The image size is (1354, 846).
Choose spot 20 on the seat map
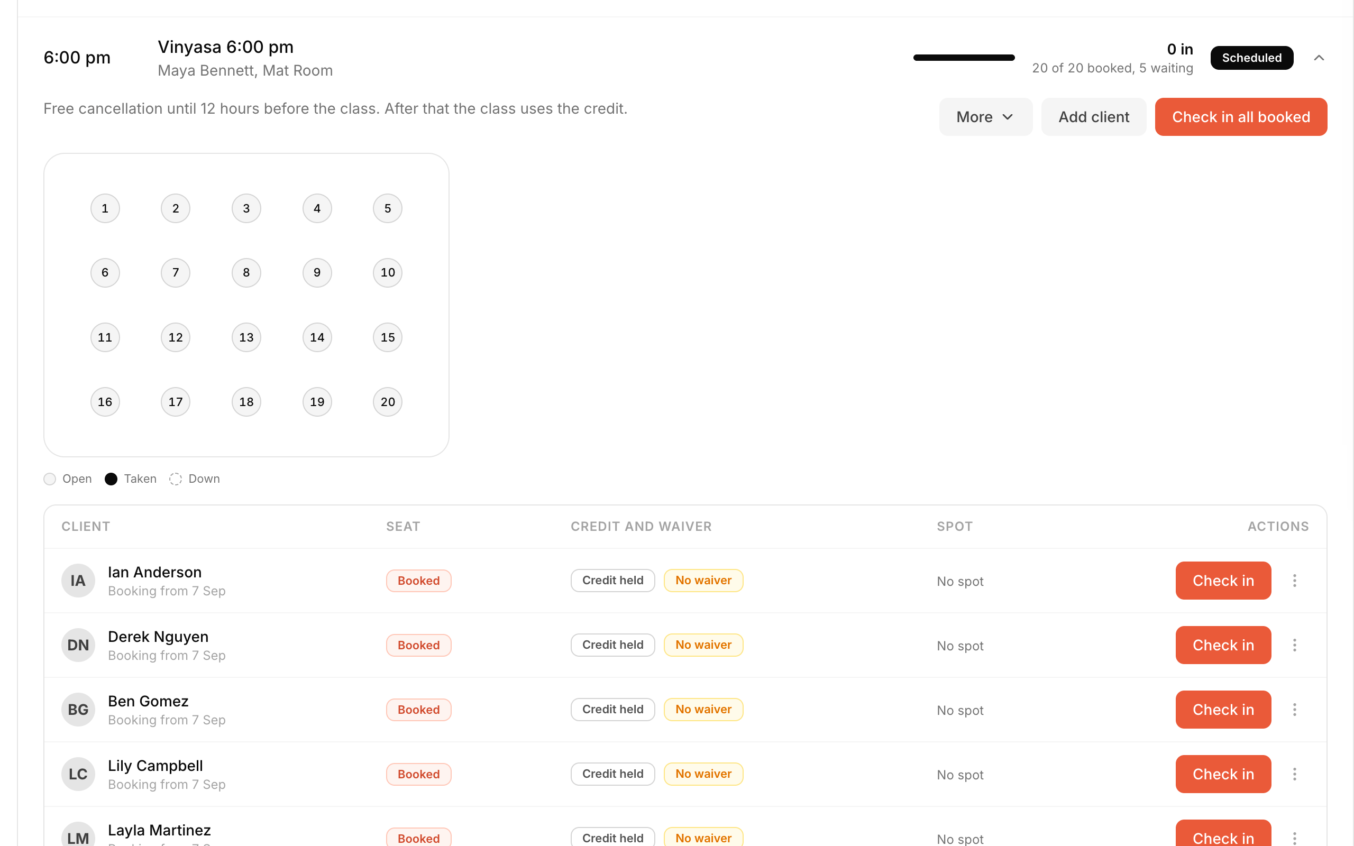[x=388, y=402]
